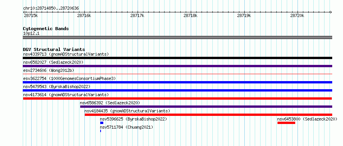343x146 pixels.
Task: Select the small blue nsv5396625 variant bar
Action: tap(102, 123)
